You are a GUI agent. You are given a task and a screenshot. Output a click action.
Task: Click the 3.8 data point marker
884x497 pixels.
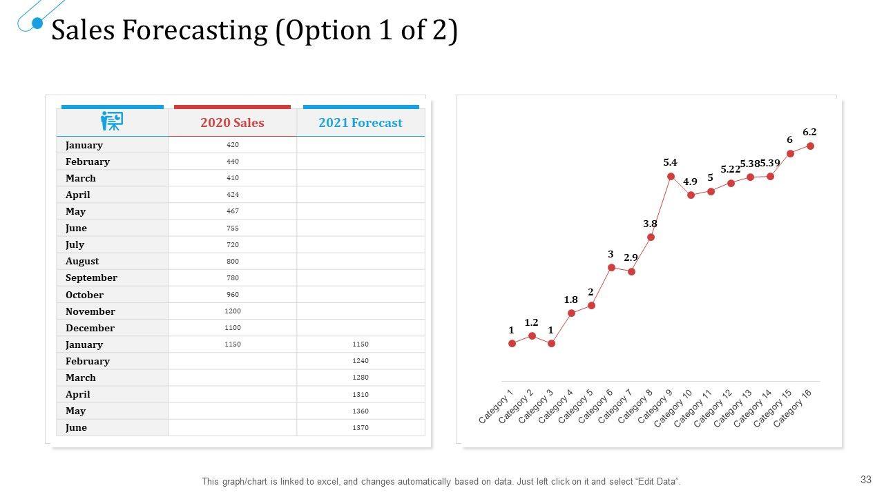tap(651, 237)
